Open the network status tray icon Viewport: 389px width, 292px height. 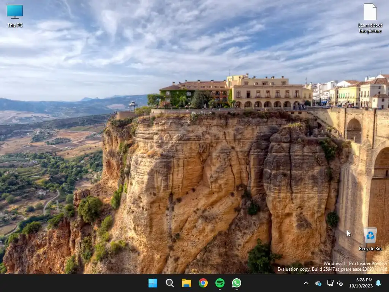point(330,283)
